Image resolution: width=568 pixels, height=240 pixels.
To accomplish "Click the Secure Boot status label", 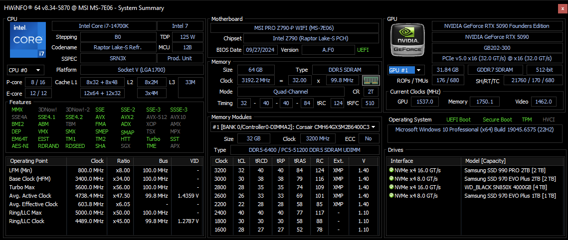I will 497,120.
